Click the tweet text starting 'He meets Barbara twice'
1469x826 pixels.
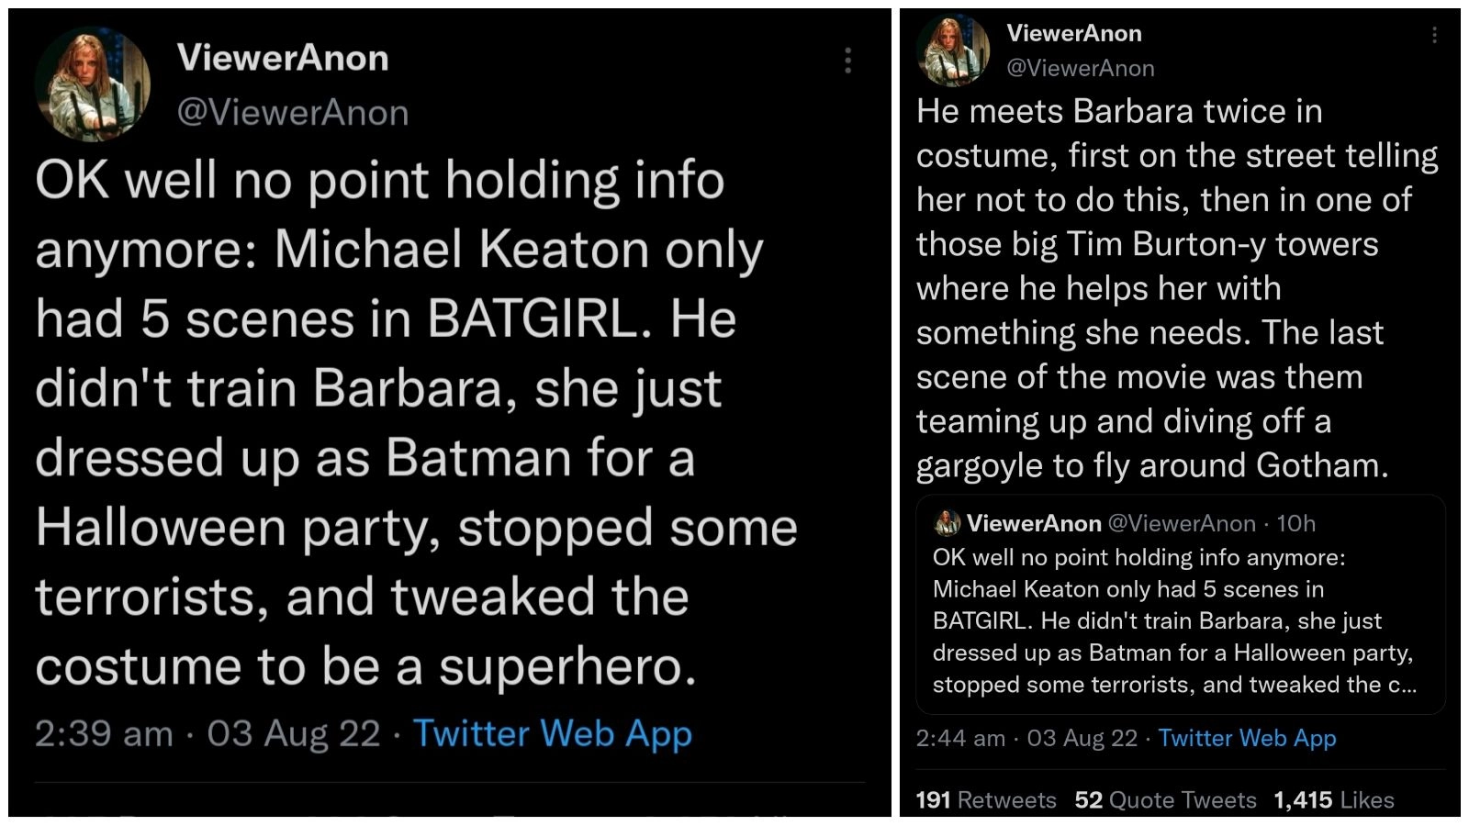coord(1175,288)
